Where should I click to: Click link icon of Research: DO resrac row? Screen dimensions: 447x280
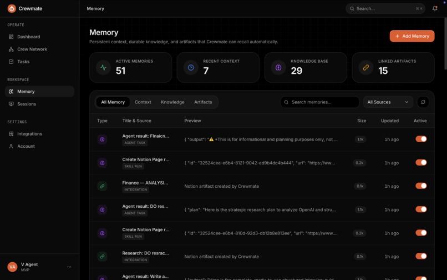click(102, 257)
